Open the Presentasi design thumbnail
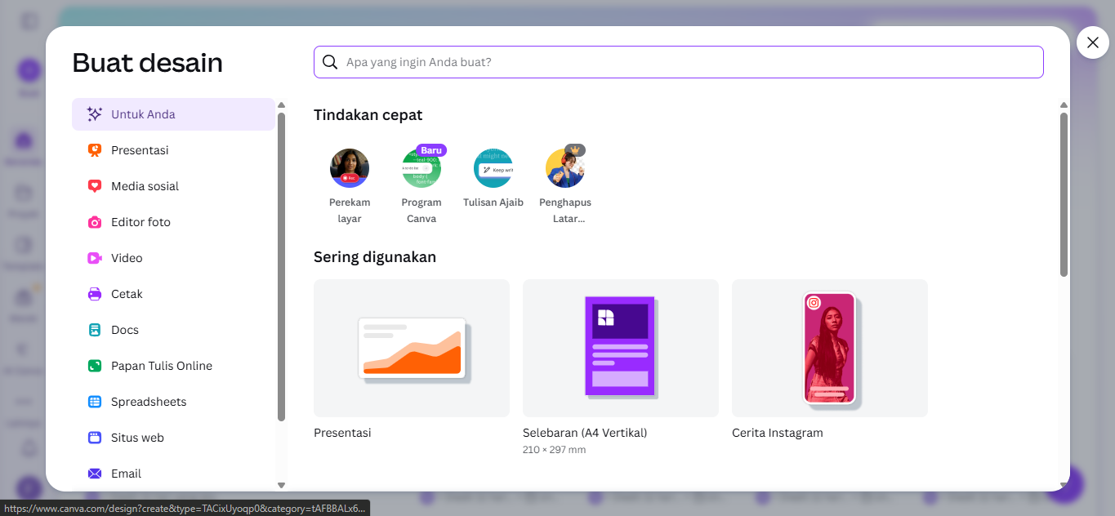 412,348
